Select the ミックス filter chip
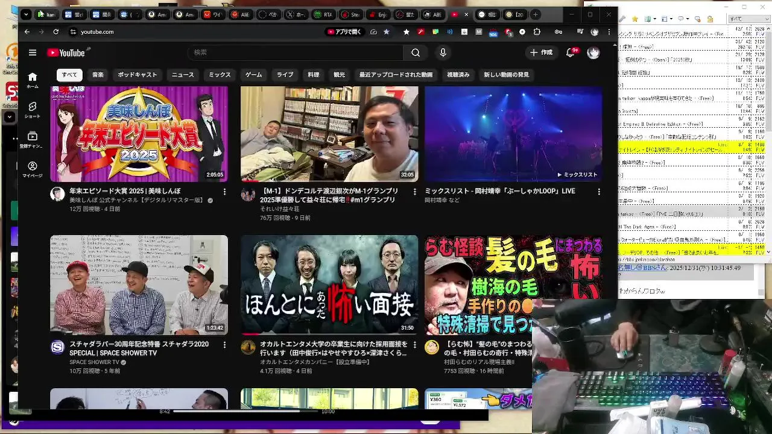This screenshot has height=434, width=772. 220,75
